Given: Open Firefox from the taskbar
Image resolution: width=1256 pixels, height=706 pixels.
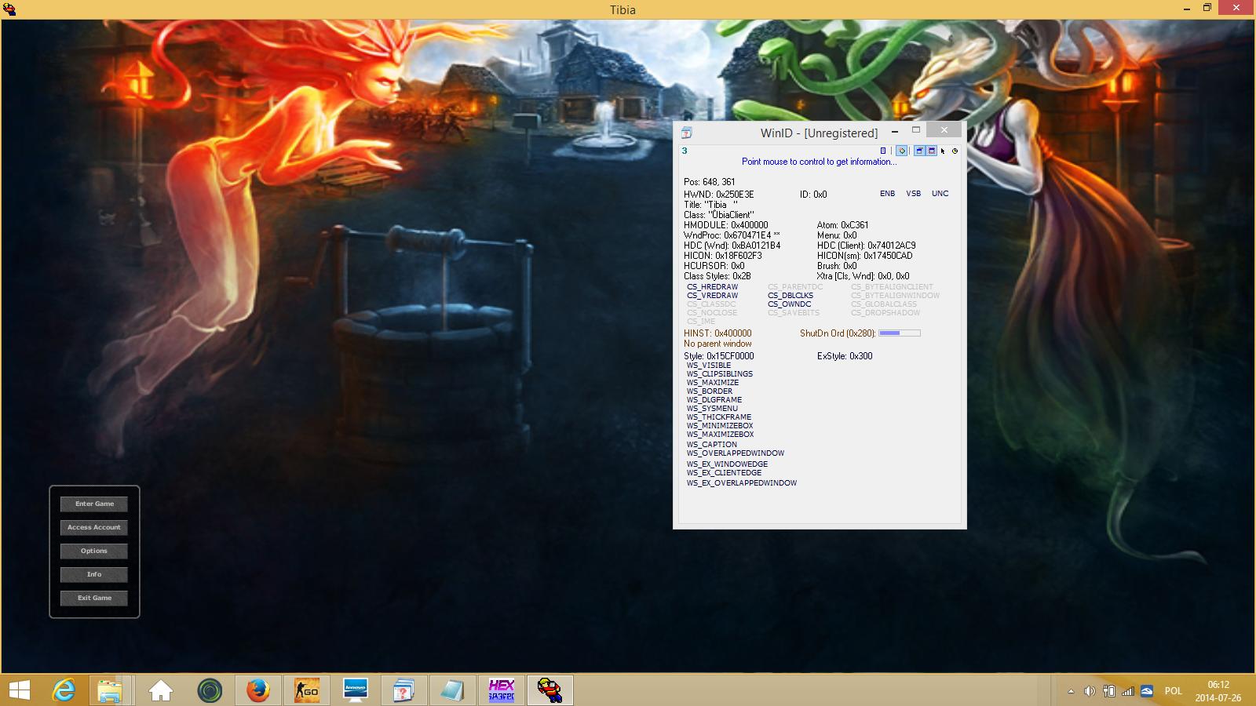Looking at the screenshot, I should pos(257,690).
